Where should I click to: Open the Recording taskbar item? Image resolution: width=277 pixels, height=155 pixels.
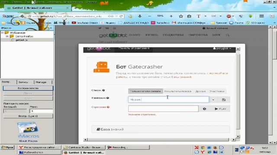coord(128,147)
